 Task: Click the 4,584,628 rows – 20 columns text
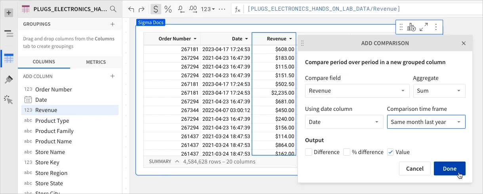coord(219,162)
